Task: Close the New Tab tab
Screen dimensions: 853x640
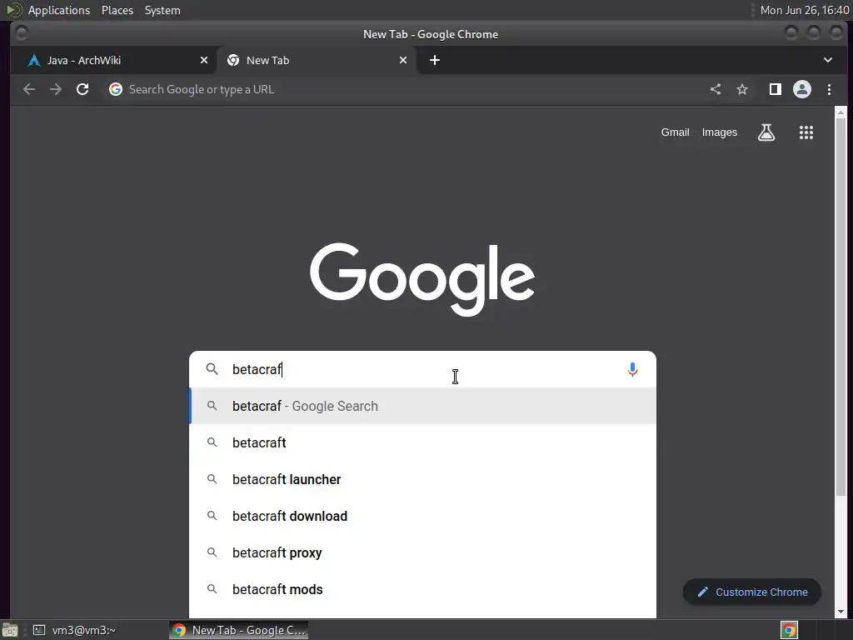Action: pos(403,60)
